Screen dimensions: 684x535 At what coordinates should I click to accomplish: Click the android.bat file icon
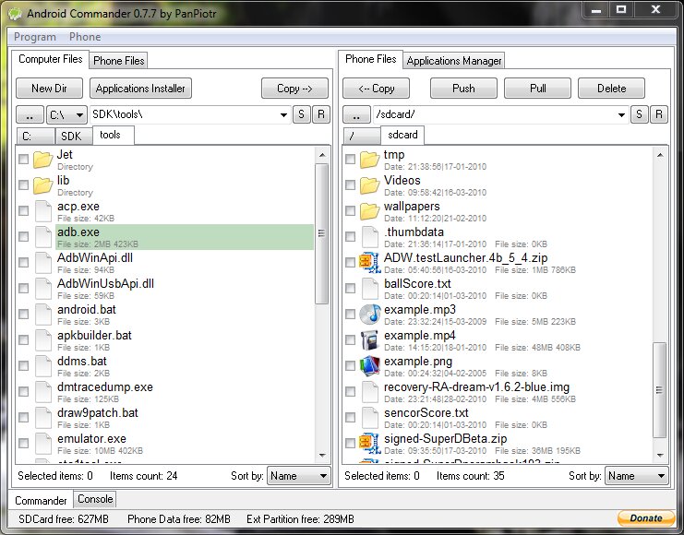coord(43,314)
